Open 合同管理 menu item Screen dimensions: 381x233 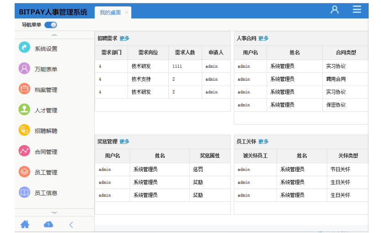[46, 152]
